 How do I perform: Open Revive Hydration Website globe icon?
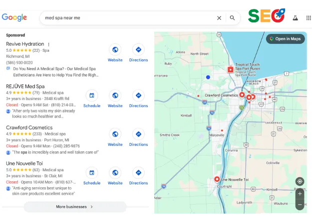(x=115, y=50)
